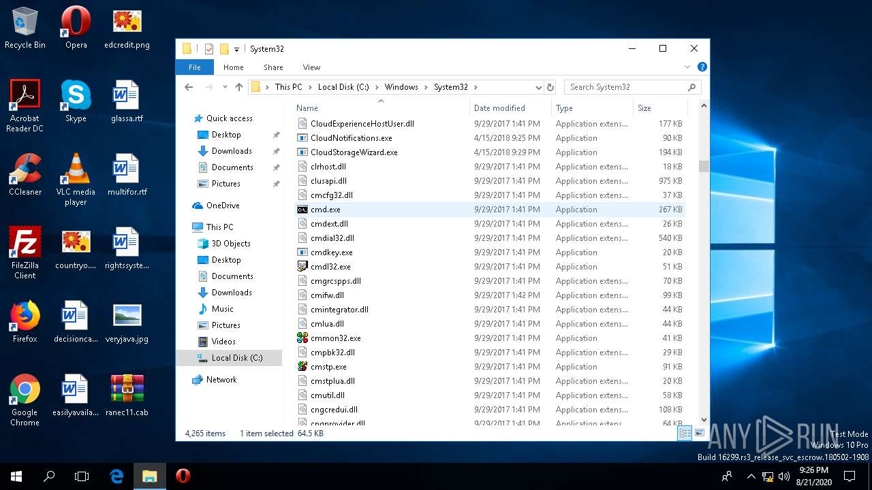The height and width of the screenshot is (490, 872).
Task: Launch Skype desktop shortcut
Action: point(76,101)
